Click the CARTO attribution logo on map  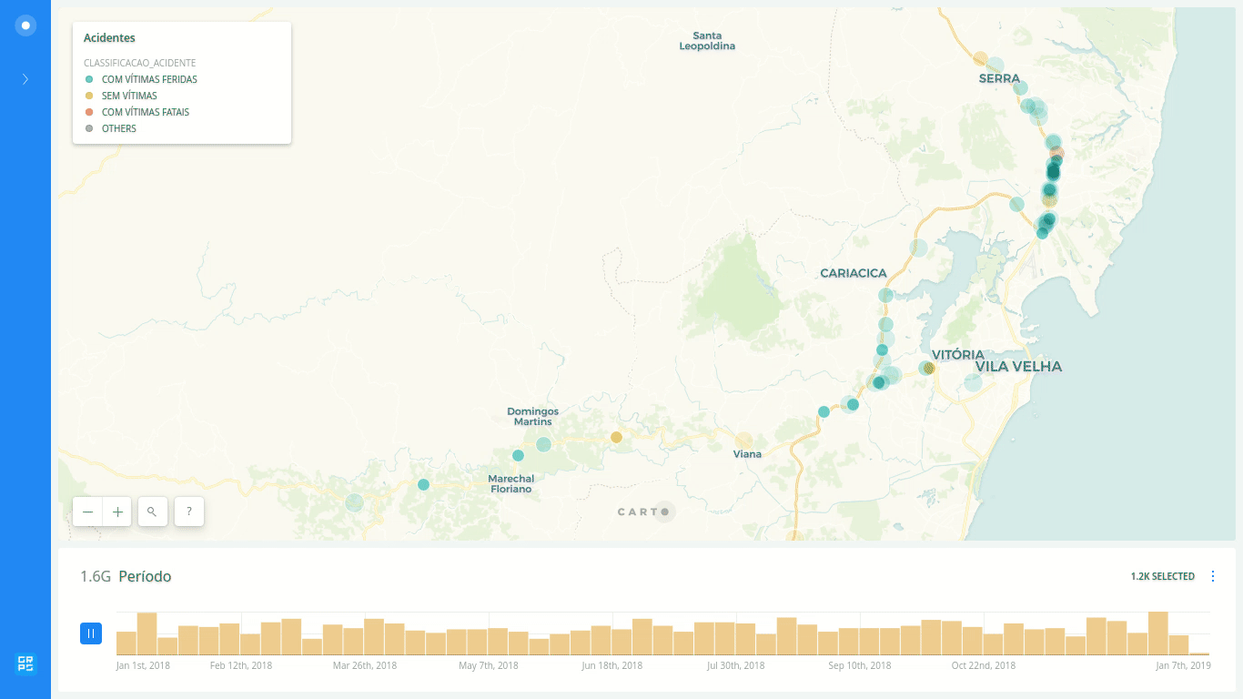(643, 512)
